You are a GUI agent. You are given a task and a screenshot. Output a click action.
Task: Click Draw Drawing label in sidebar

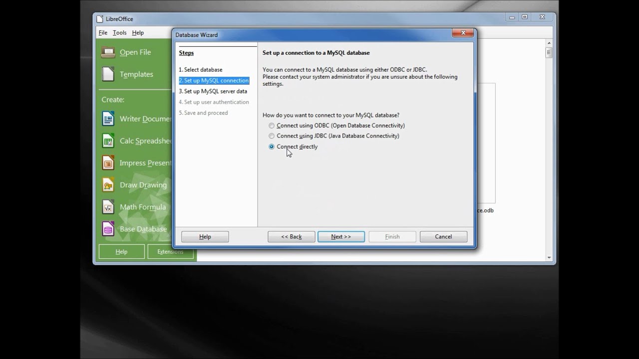pos(143,185)
